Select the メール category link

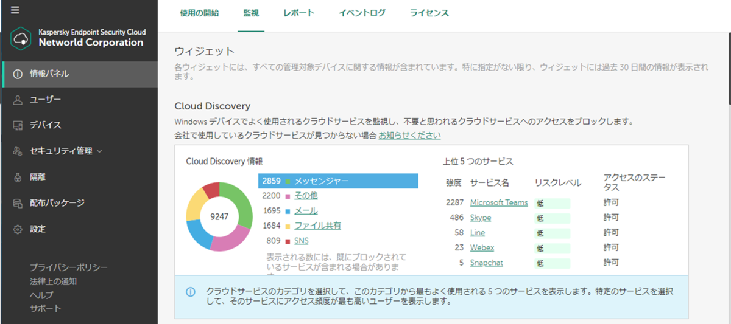point(306,211)
